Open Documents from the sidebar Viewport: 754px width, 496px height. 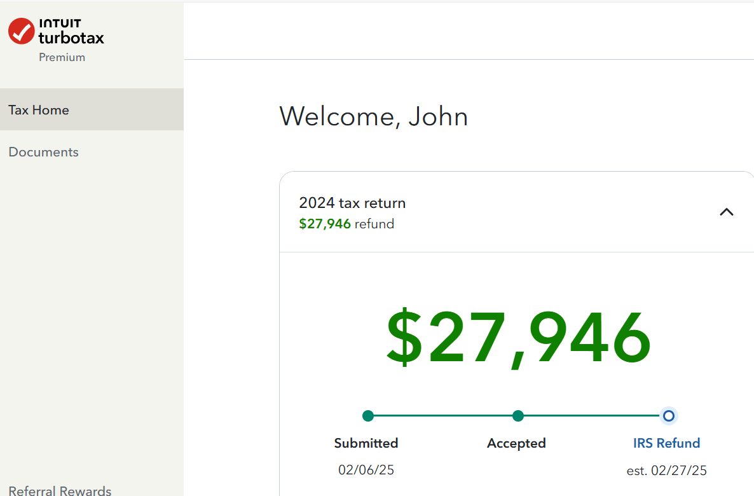(44, 152)
